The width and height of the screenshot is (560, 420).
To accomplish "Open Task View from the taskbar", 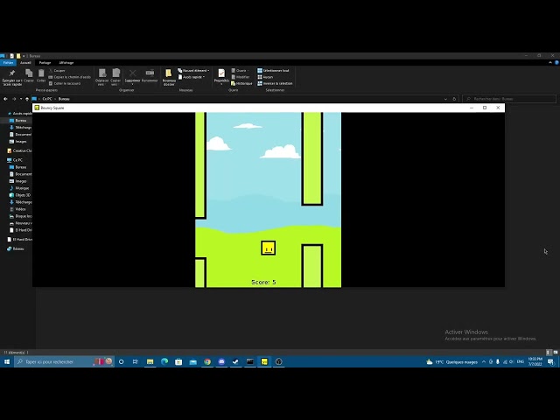I will 136,361.
